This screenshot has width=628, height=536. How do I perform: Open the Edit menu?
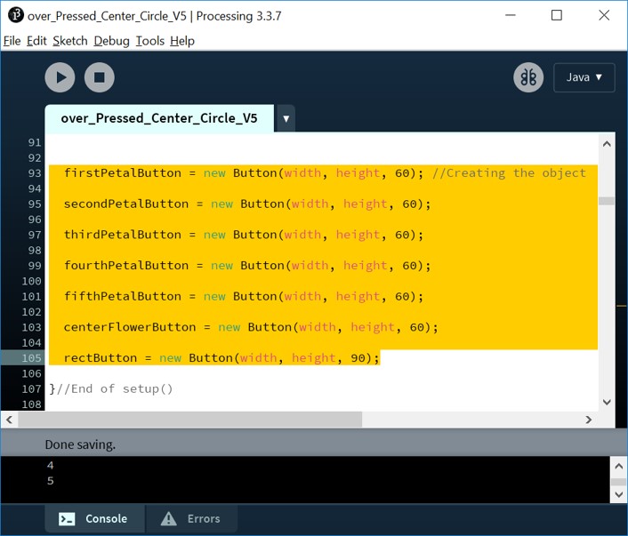[x=36, y=41]
